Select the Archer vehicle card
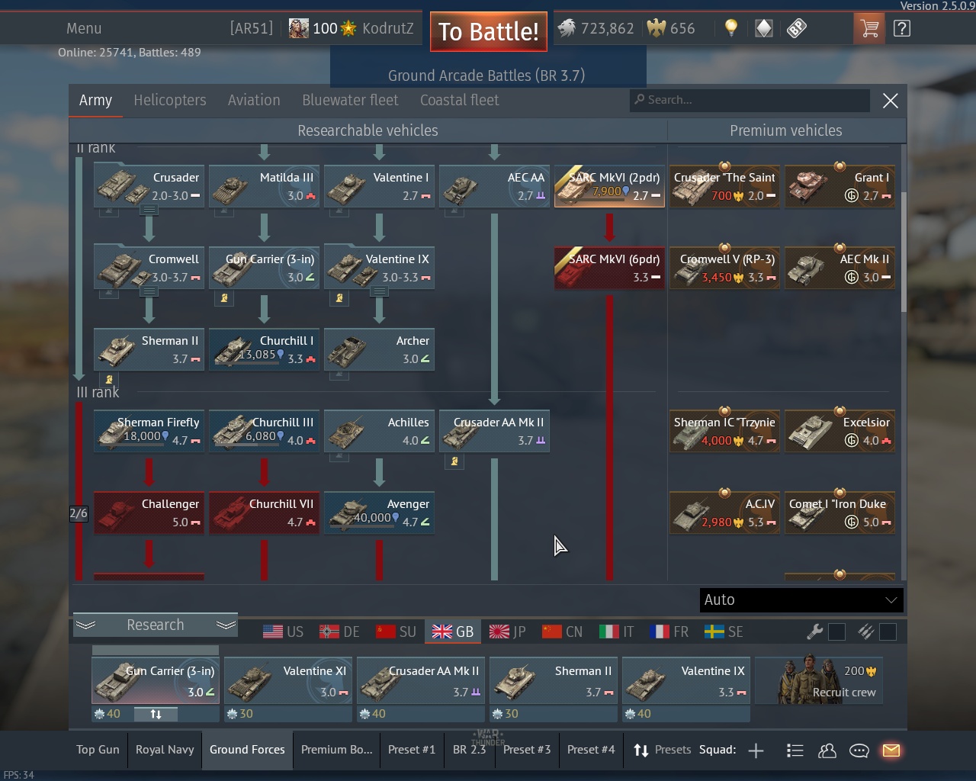 [379, 349]
